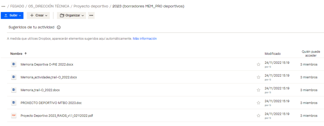
Task: Open the Crear dropdown menu
Action: point(38,15)
